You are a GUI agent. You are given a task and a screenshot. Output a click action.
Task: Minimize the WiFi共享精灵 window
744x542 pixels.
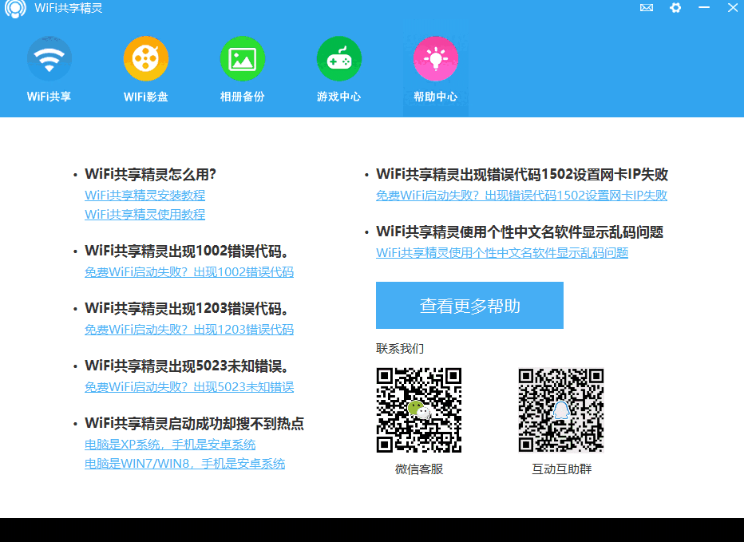[x=704, y=8]
